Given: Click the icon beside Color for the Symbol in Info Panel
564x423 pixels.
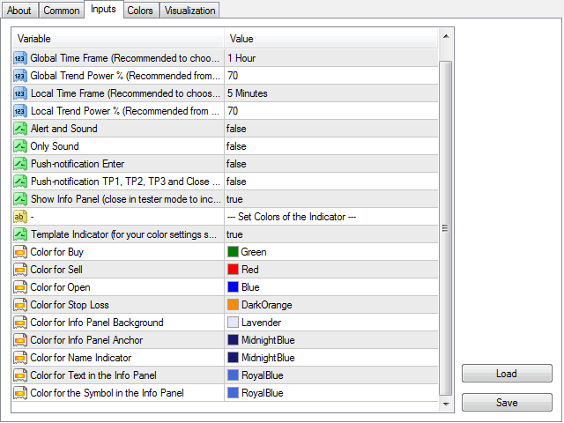Looking at the screenshot, I should pos(20,393).
